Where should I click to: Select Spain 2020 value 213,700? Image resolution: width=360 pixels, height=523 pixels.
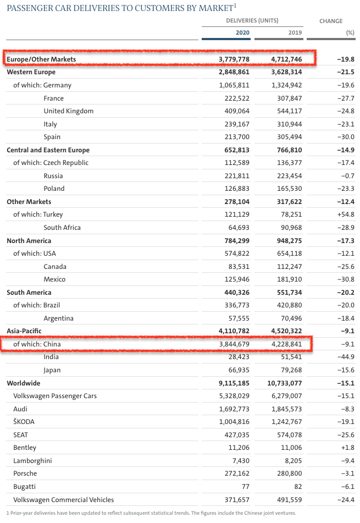[x=237, y=137]
